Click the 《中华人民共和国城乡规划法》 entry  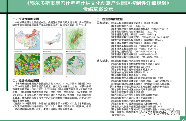[x=126, y=23]
